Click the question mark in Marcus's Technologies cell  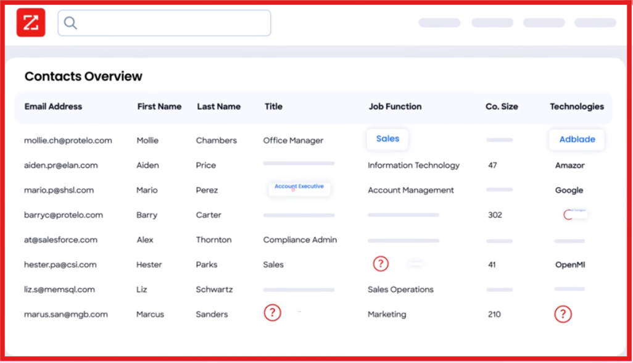pos(563,314)
